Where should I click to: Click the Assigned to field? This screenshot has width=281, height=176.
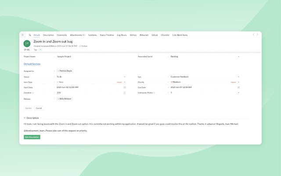(x=91, y=71)
